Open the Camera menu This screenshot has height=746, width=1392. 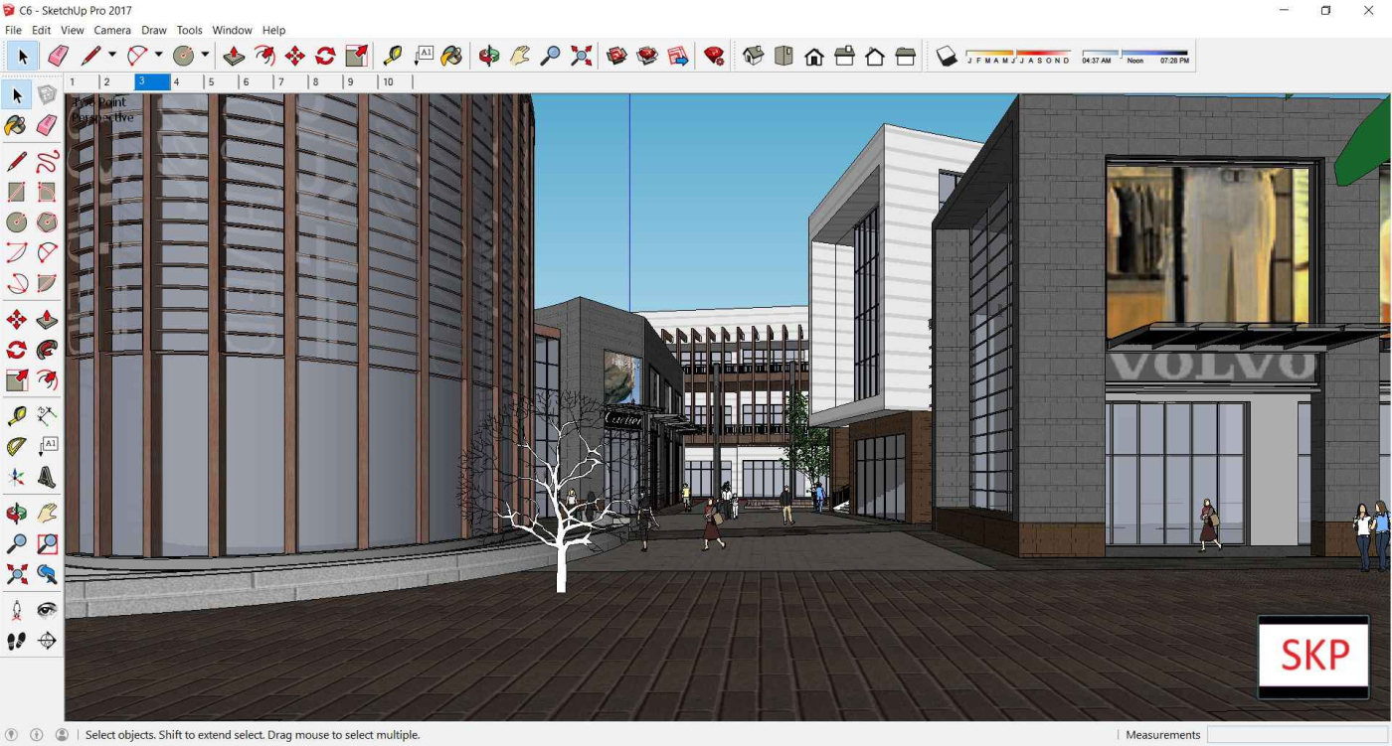[x=112, y=30]
